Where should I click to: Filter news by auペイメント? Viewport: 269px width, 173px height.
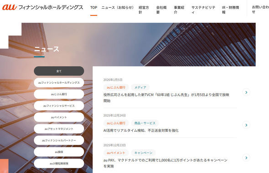pyautogui.click(x=59, y=117)
